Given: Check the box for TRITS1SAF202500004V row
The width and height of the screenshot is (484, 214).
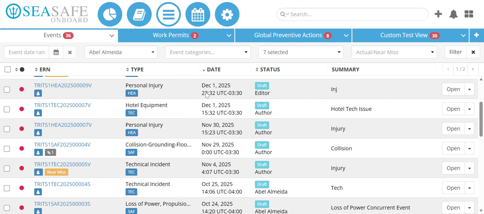Looking at the screenshot, I should (7, 149).
